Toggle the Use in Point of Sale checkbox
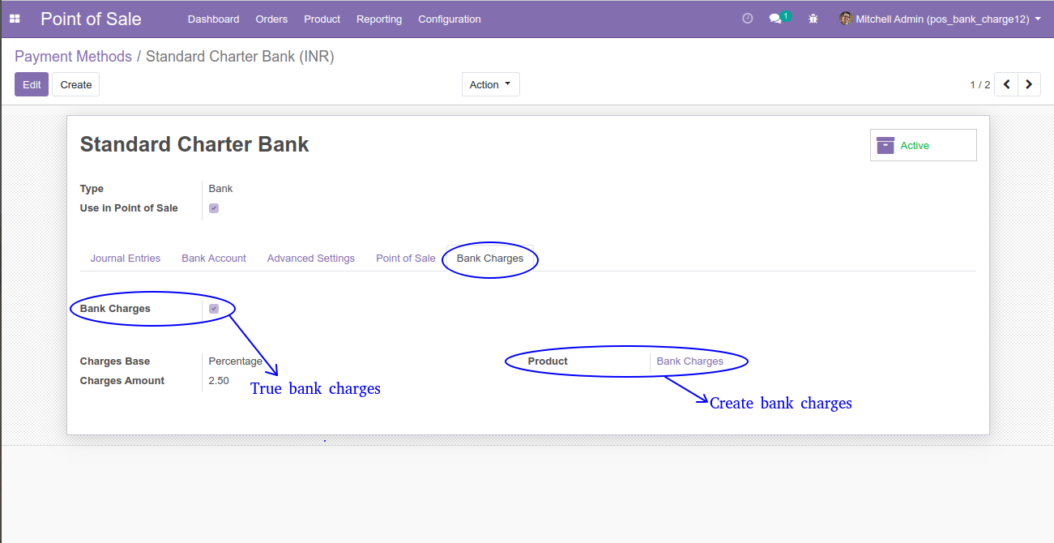Viewport: 1054px width, 543px height. [x=214, y=208]
